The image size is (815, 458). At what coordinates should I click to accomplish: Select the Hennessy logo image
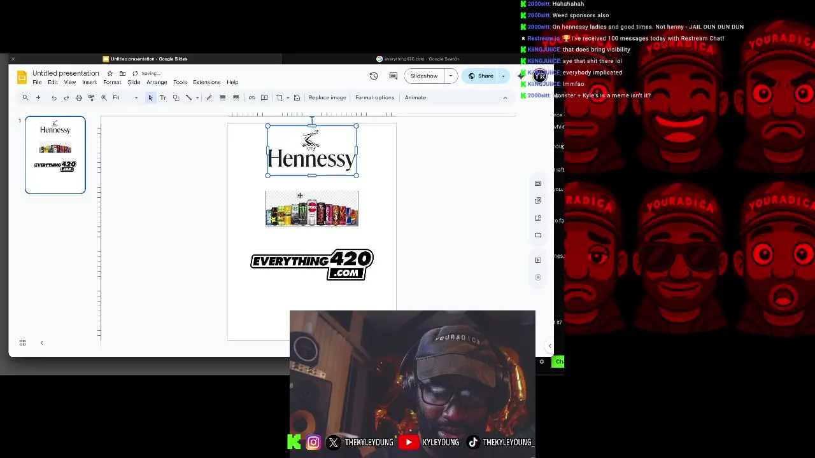tap(312, 151)
